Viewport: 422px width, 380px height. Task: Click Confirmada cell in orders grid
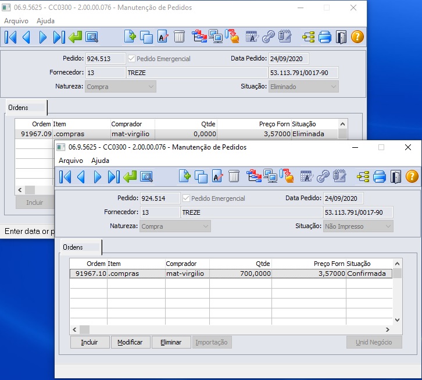tap(369, 274)
